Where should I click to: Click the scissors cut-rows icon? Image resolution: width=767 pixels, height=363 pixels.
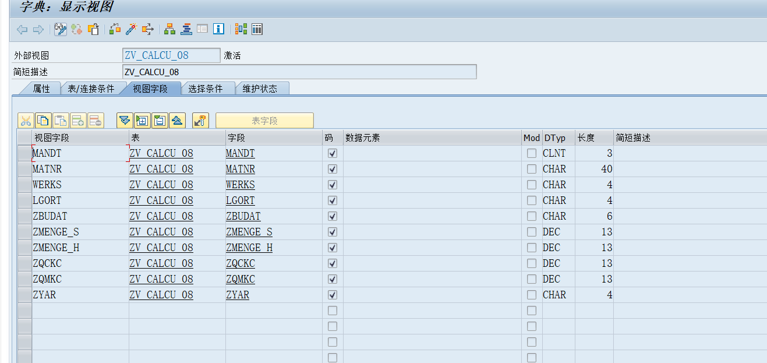coord(26,121)
